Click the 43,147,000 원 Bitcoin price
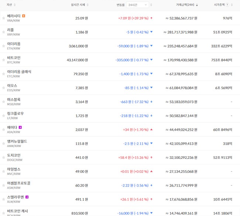 tap(77, 60)
